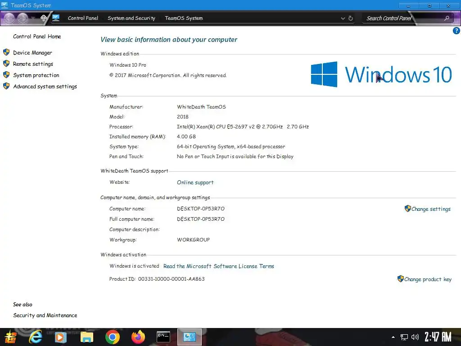Click Change product key

pos(428,279)
